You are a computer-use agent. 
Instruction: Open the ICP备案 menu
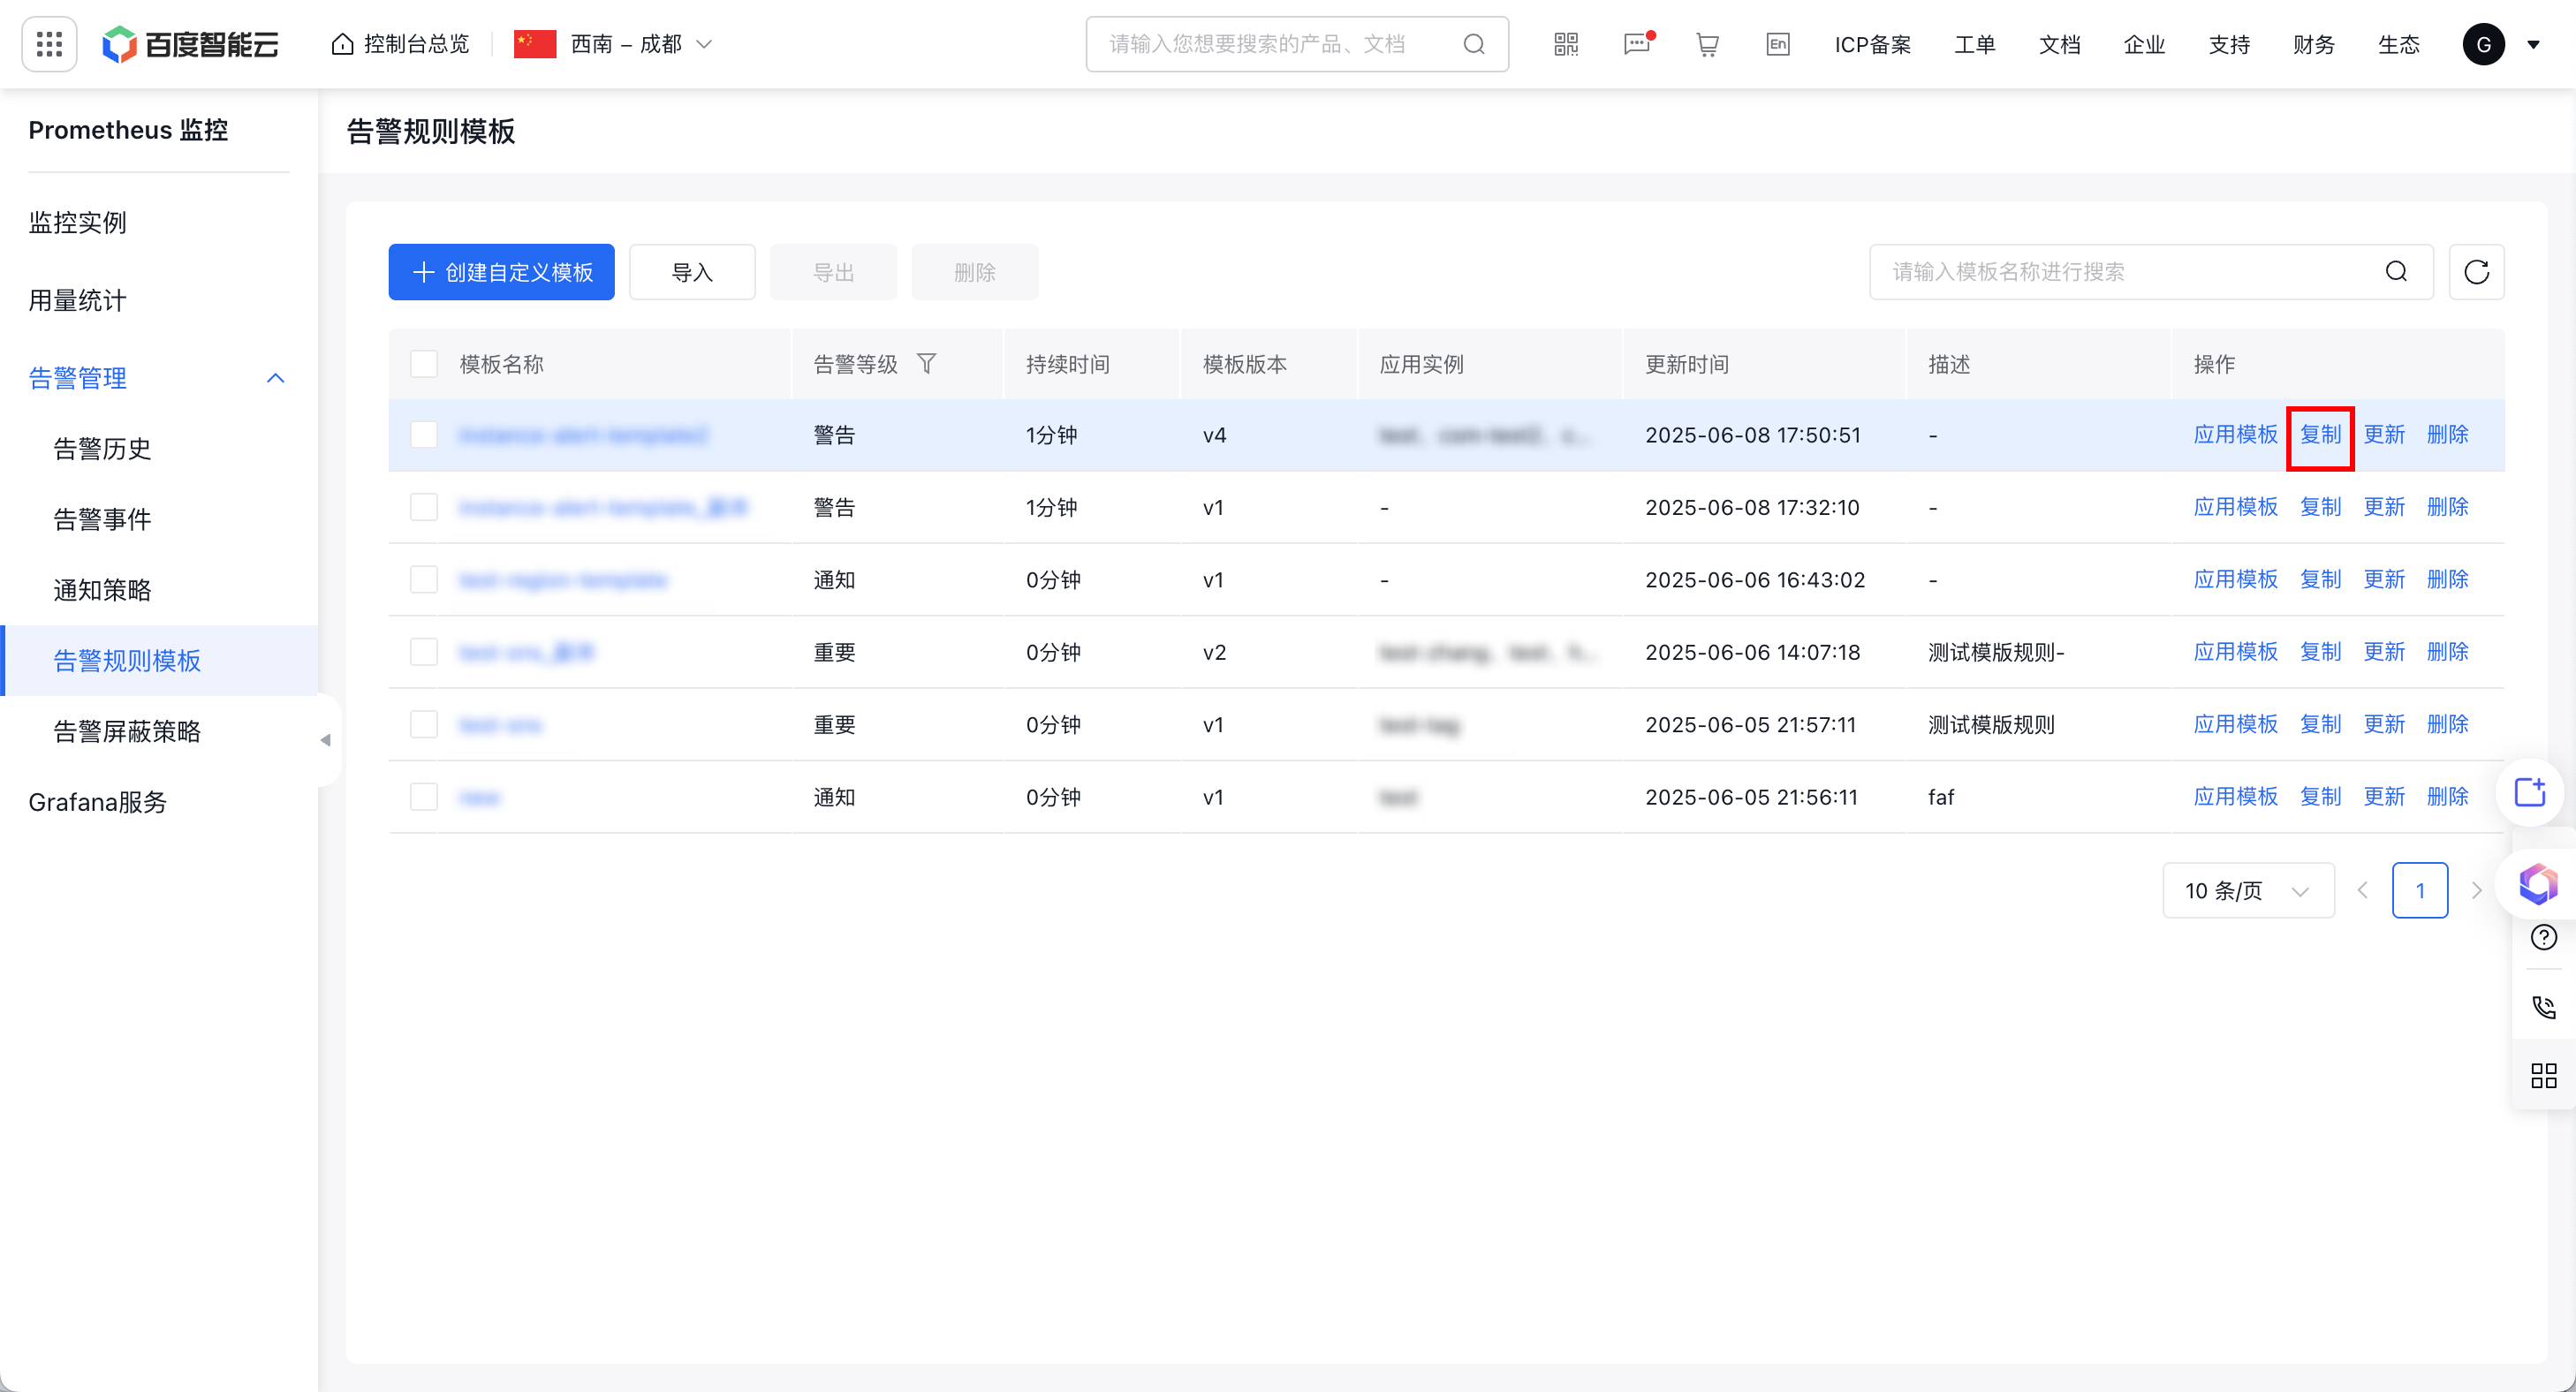[x=1872, y=44]
